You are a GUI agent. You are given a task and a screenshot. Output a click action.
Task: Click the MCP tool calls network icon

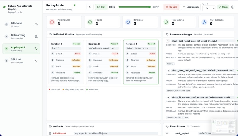(204, 22)
